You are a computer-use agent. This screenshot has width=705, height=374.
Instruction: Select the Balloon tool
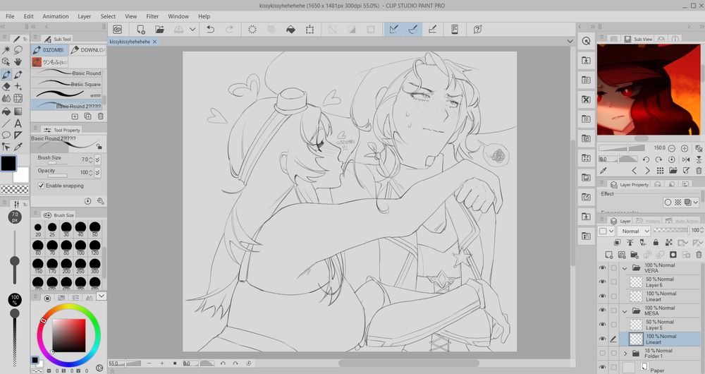pos(6,135)
